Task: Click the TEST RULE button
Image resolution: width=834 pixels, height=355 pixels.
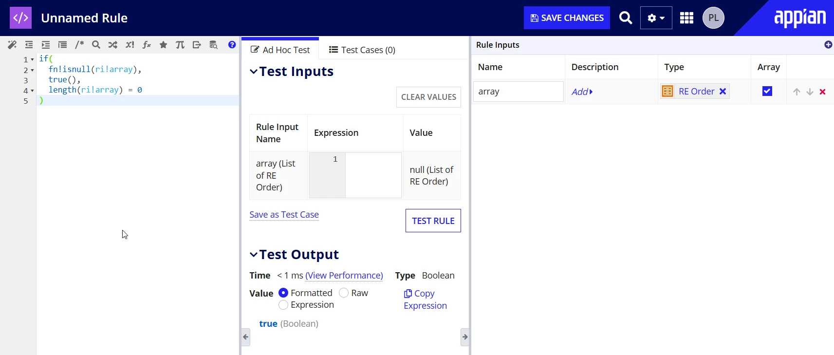Action: tap(433, 221)
